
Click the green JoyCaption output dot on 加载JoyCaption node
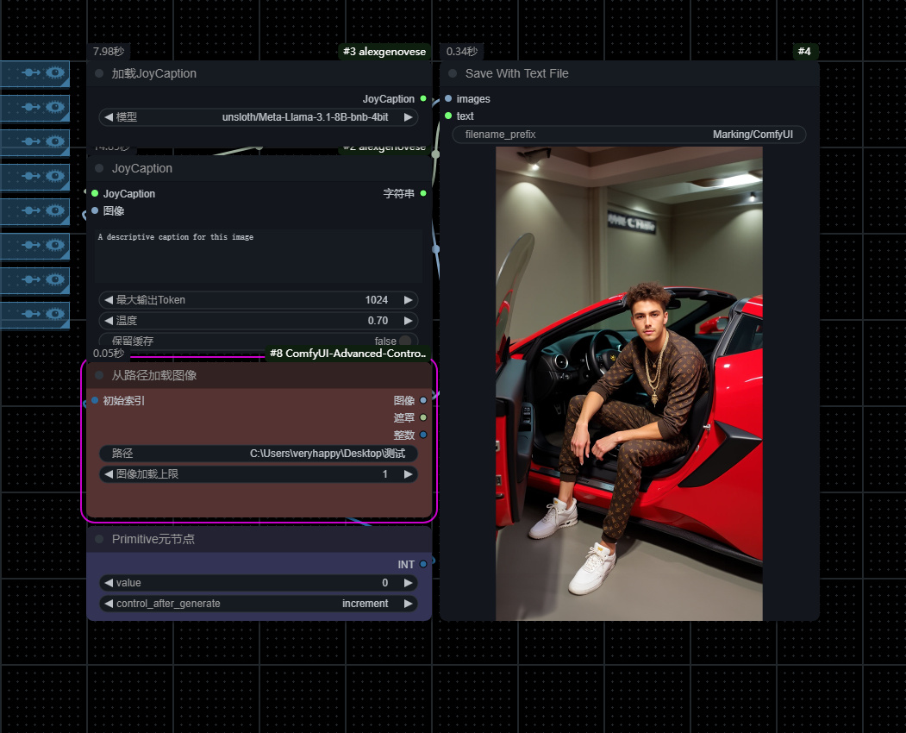(422, 98)
